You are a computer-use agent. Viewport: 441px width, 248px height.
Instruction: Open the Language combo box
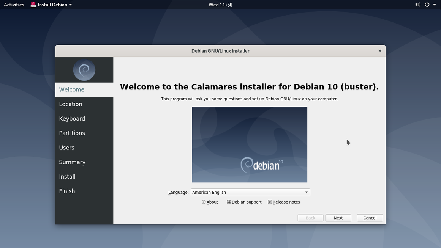[250, 192]
